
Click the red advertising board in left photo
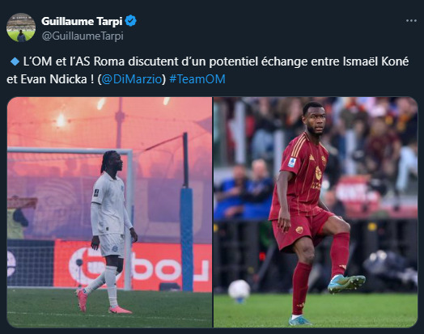click(133, 264)
